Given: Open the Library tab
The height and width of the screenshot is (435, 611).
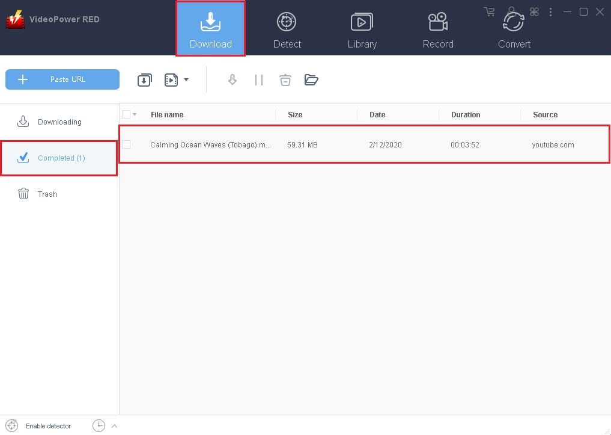Looking at the screenshot, I should pyautogui.click(x=362, y=29).
